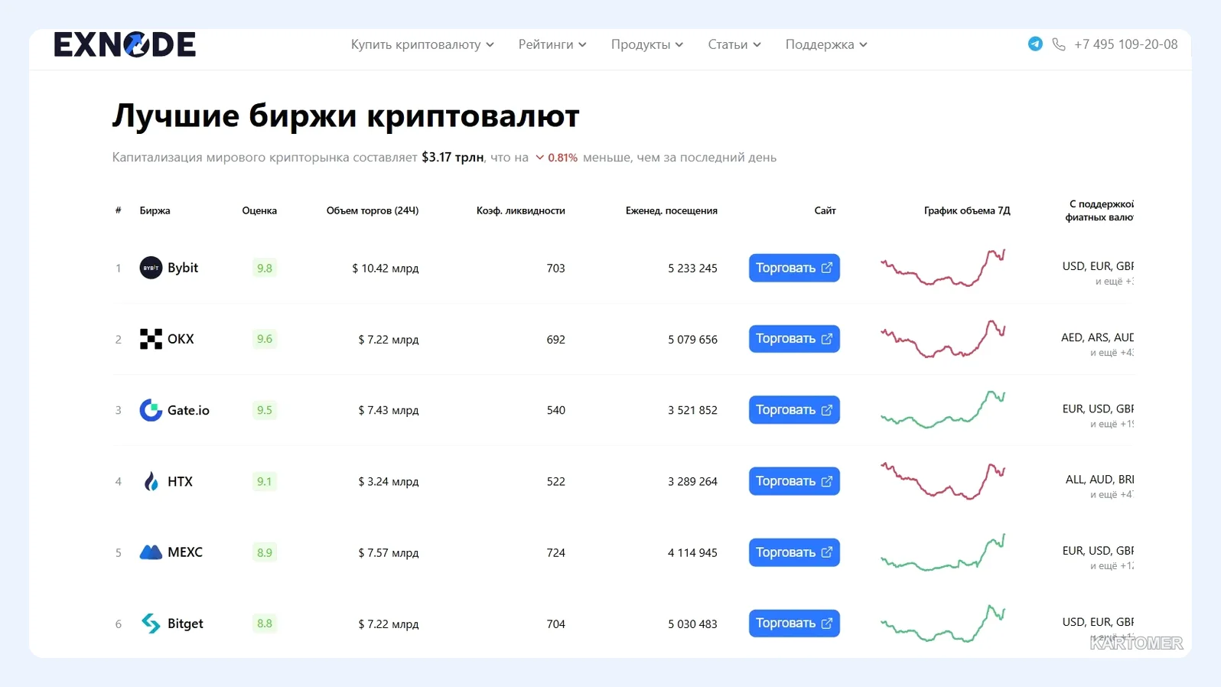
Task: Click Торговать button for Bybit
Action: 794,268
